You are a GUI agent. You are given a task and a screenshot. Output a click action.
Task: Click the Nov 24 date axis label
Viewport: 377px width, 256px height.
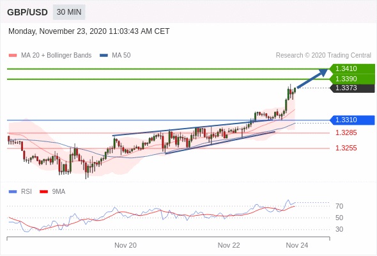pyautogui.click(x=297, y=245)
